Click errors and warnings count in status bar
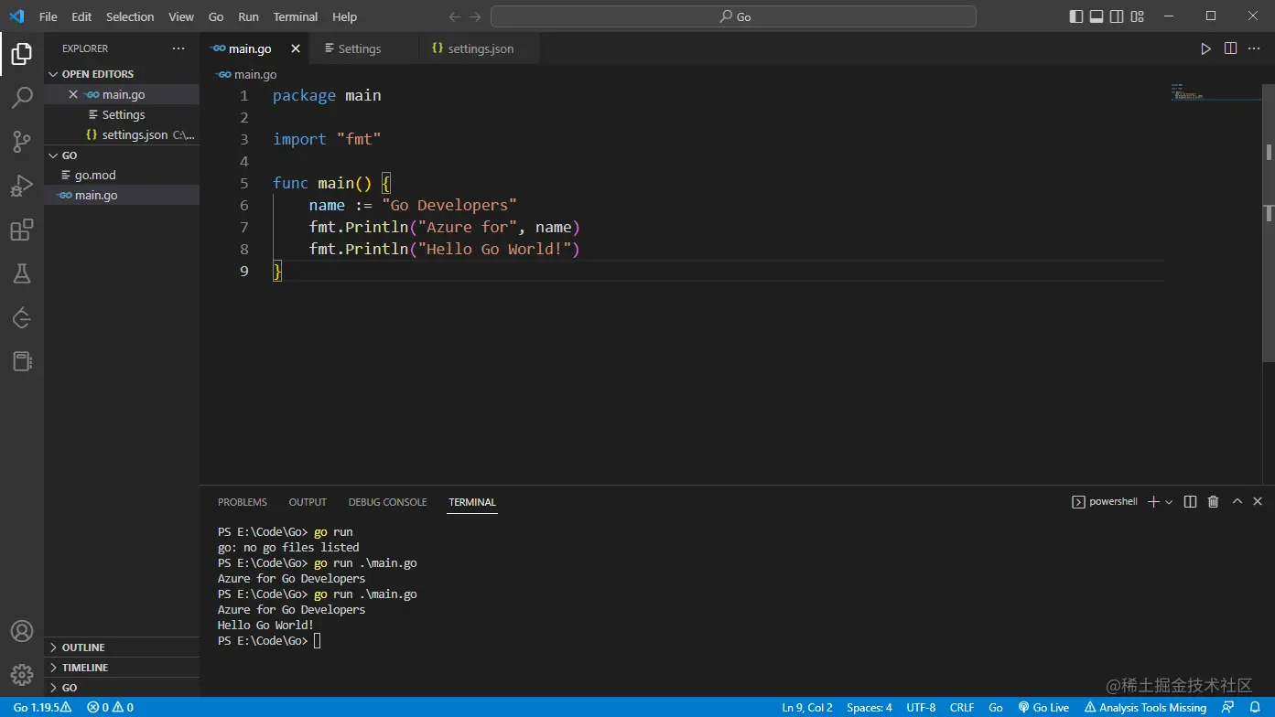Image resolution: width=1275 pixels, height=717 pixels. pyautogui.click(x=110, y=707)
